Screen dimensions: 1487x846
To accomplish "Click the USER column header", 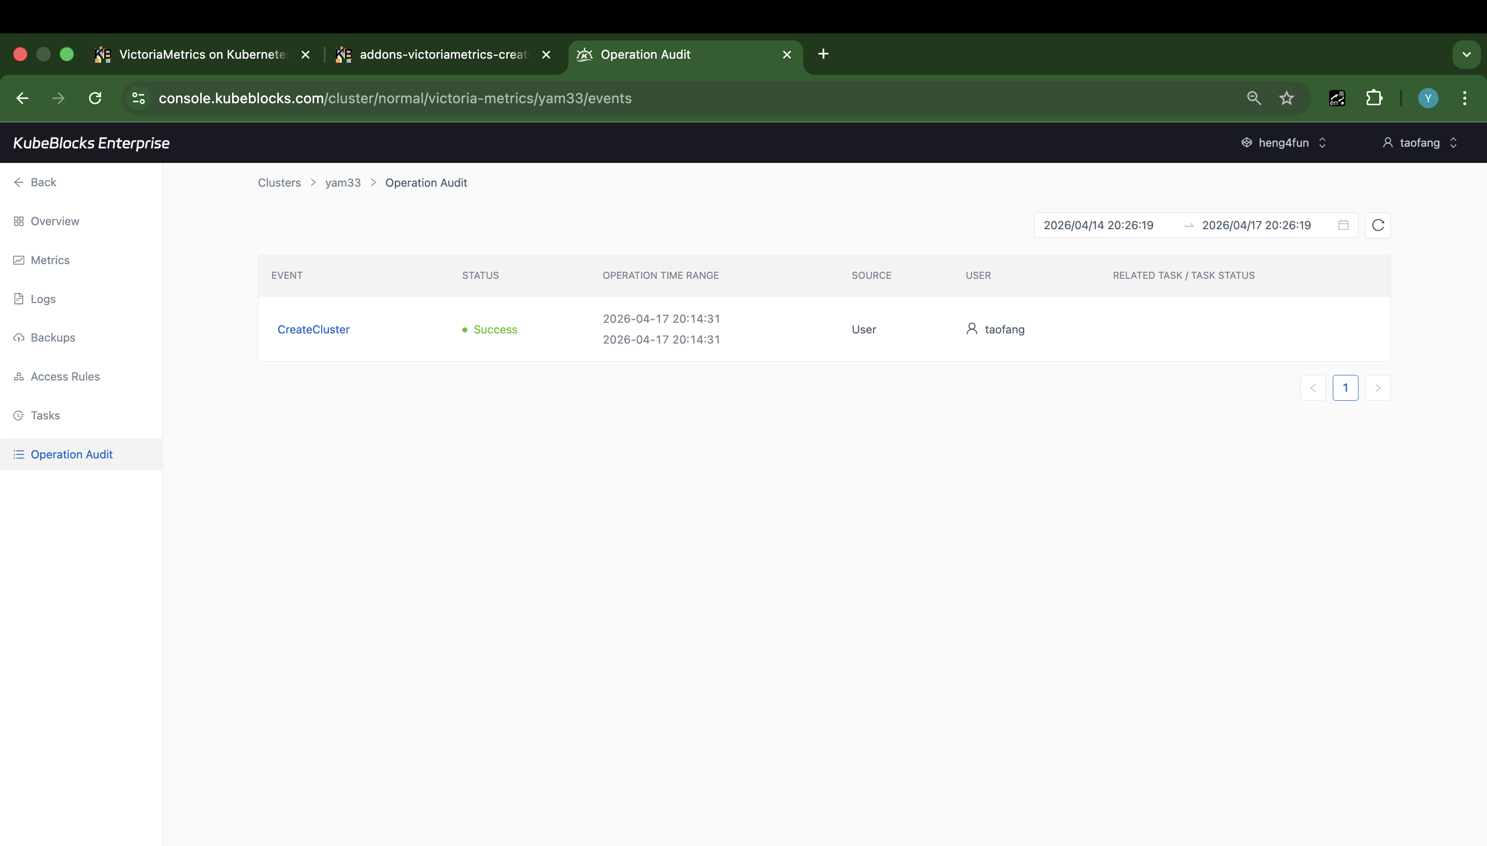I will (x=978, y=275).
